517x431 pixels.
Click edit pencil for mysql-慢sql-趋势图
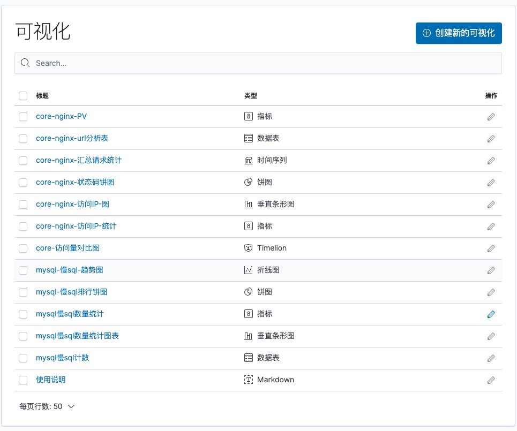[x=491, y=270]
